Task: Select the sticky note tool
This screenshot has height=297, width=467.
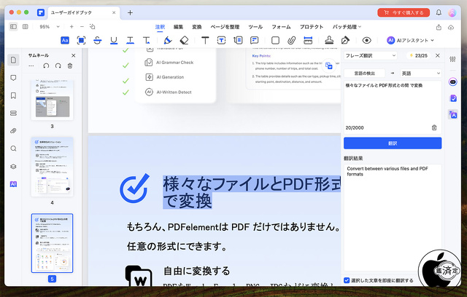Action: tap(254, 40)
